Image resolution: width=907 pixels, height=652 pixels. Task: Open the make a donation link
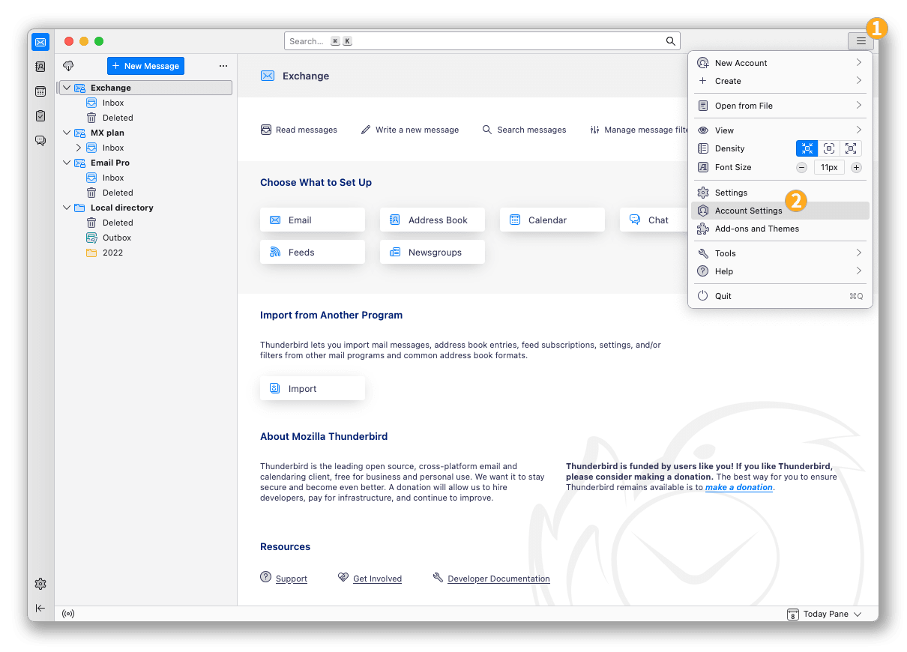pyautogui.click(x=738, y=487)
